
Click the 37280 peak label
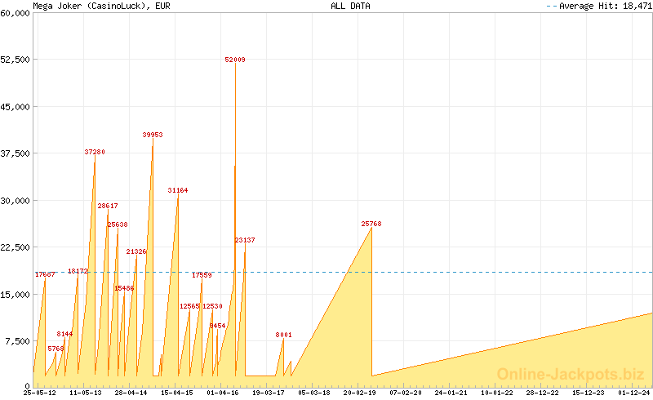[95, 152]
